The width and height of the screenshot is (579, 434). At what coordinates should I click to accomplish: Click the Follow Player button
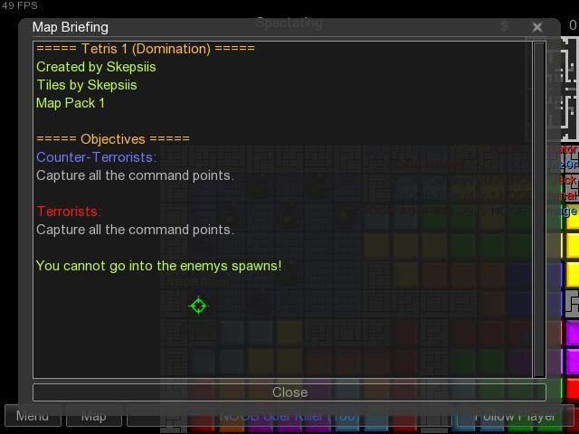[514, 416]
